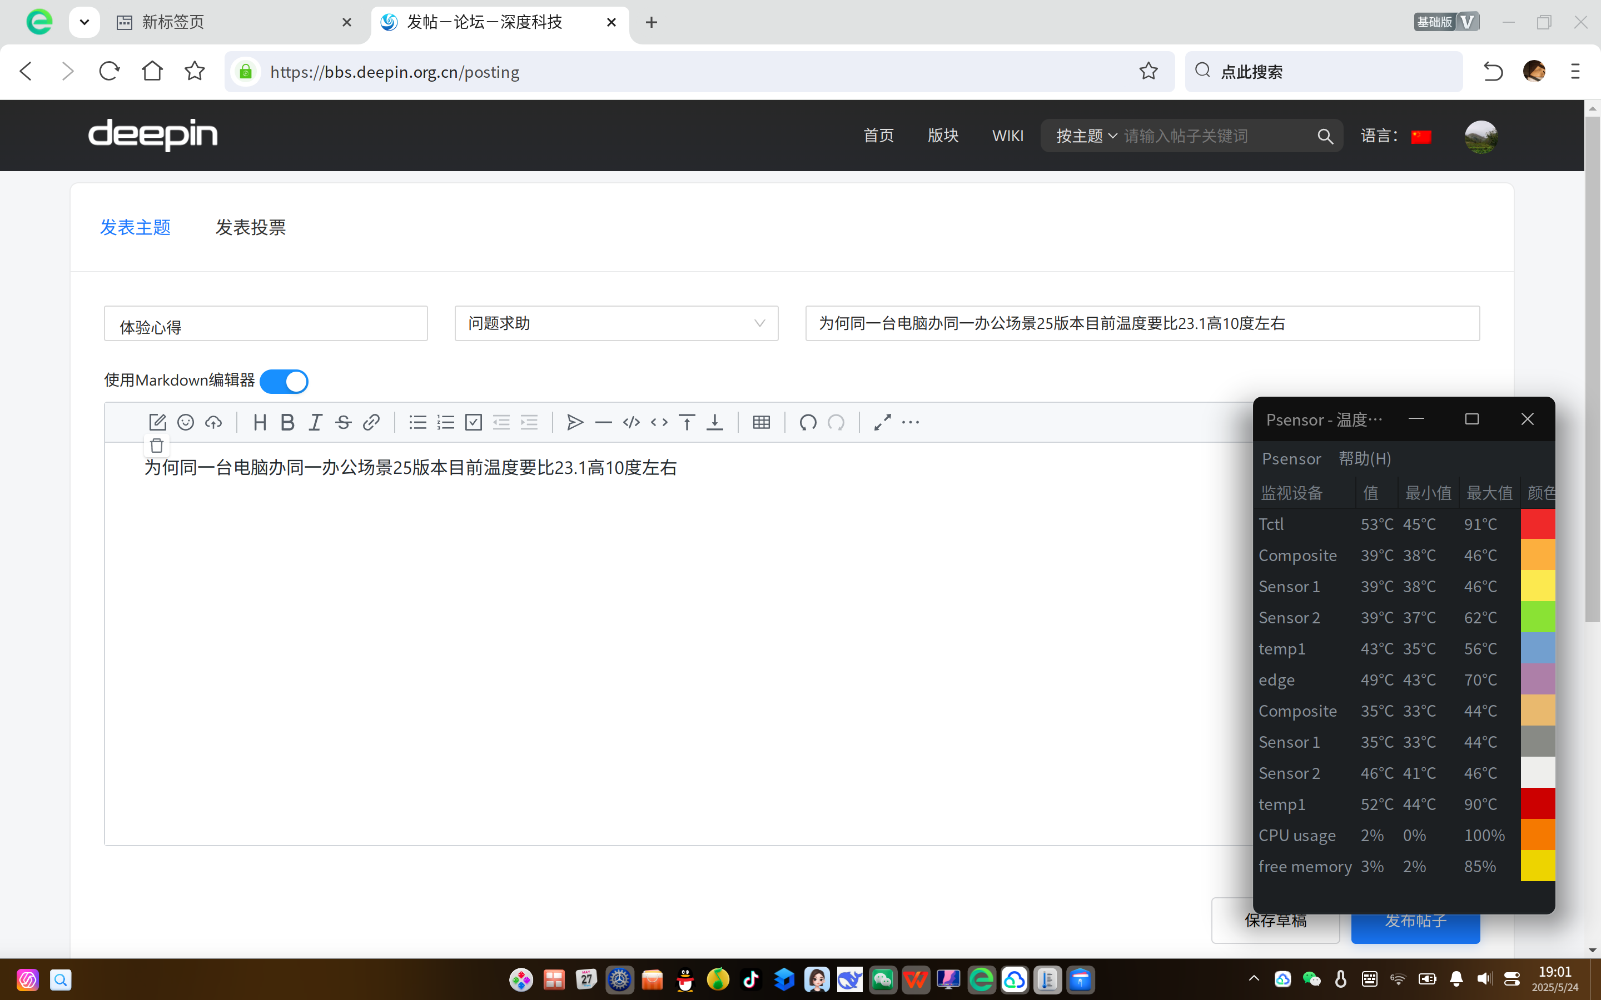Insert an unordered bullet list

point(417,422)
